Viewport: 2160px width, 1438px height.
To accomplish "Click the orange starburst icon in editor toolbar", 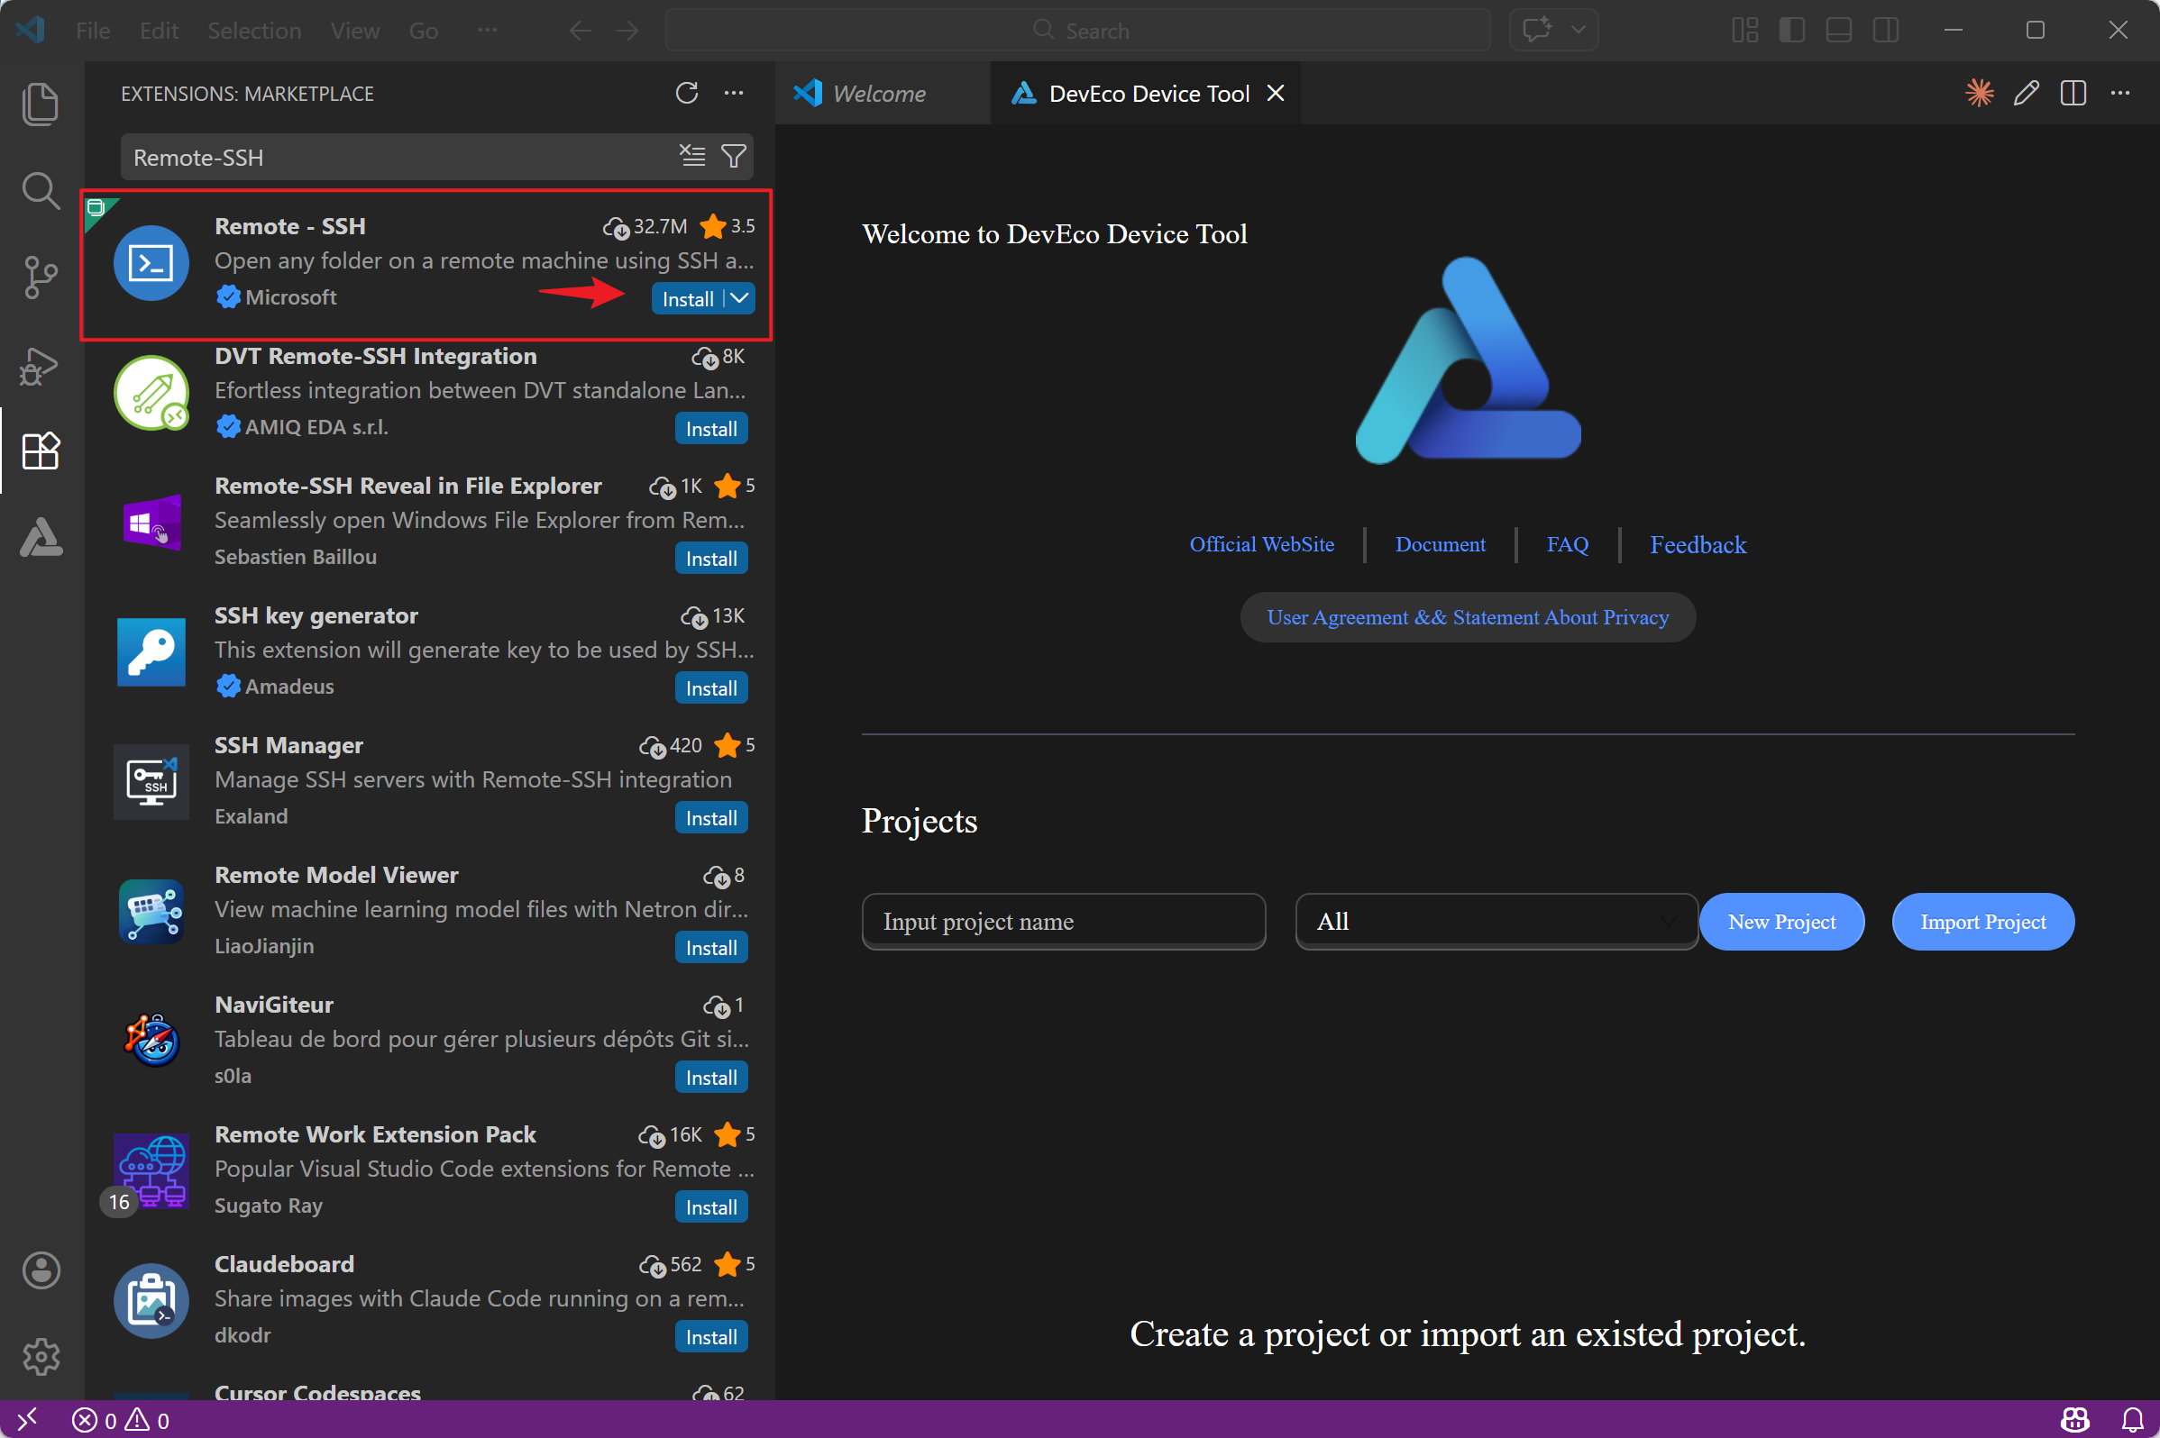I will tap(1979, 93).
